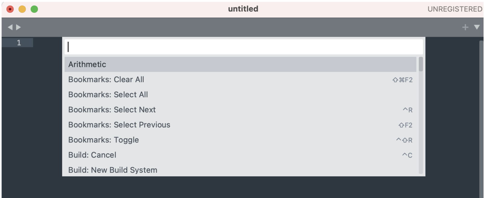
Task: Click the command palette scrollbar thumb
Action: coord(421,64)
